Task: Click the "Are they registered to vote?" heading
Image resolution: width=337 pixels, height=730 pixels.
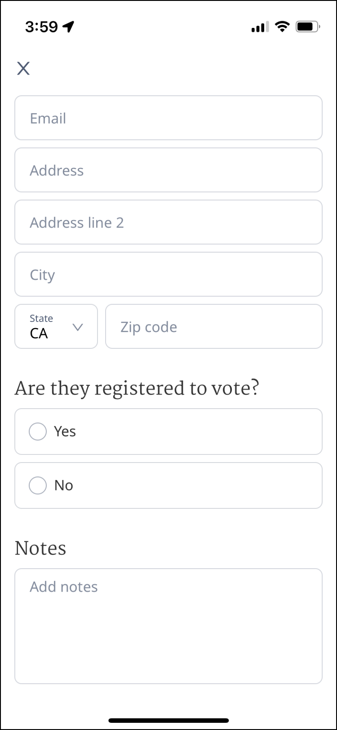Action: click(137, 388)
